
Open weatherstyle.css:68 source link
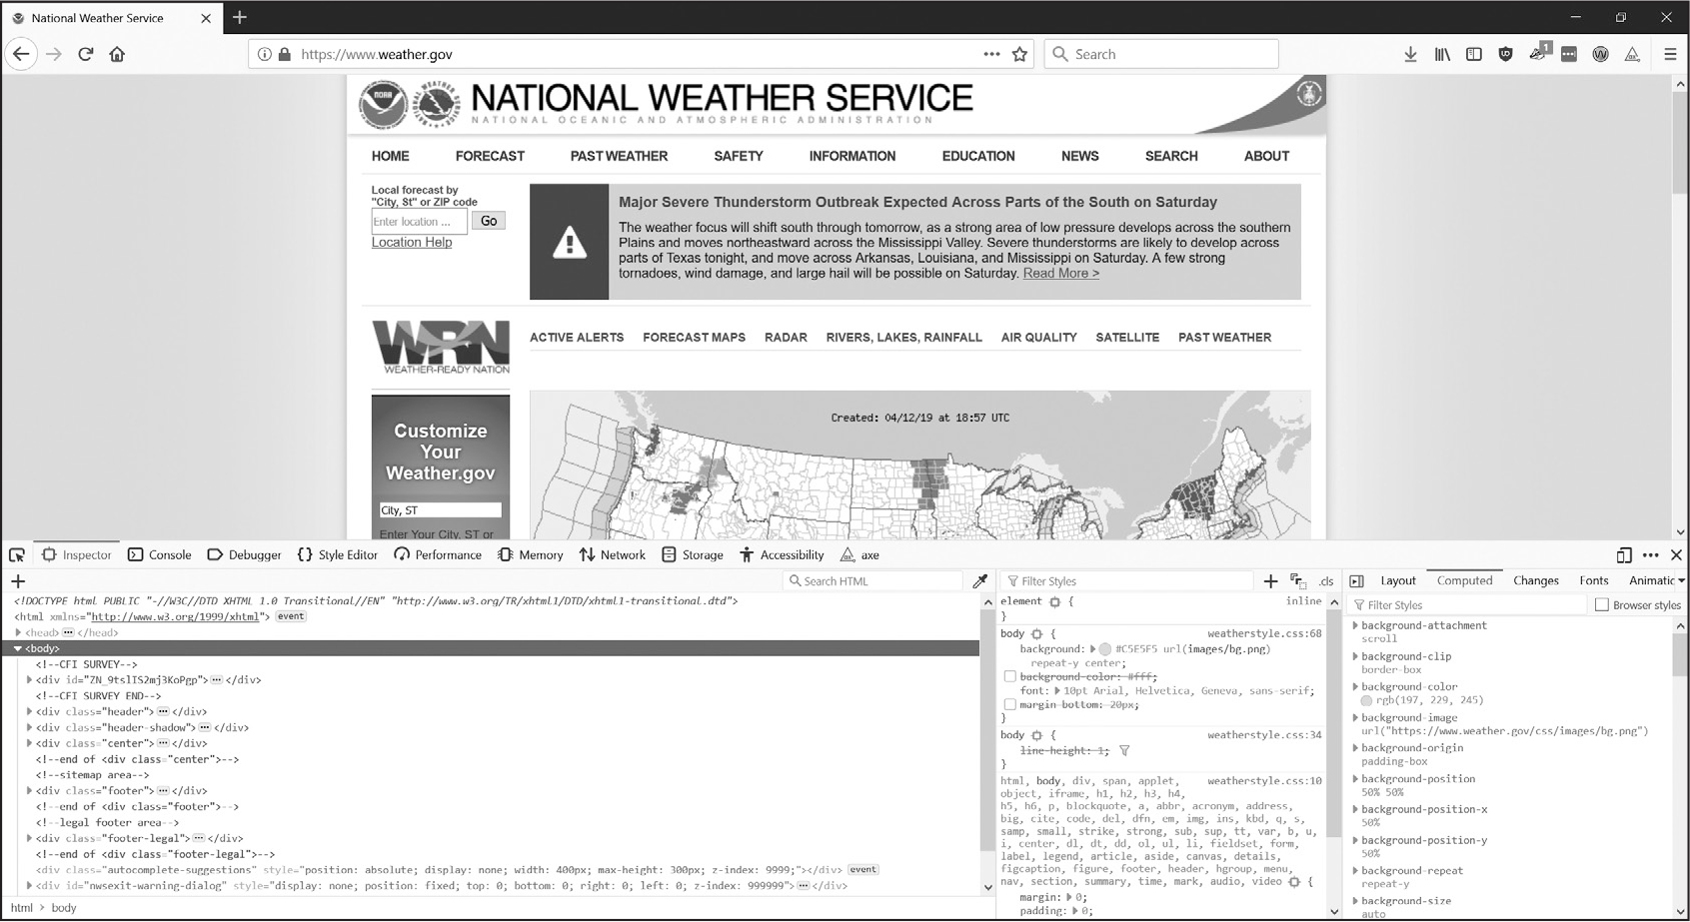click(x=1264, y=633)
